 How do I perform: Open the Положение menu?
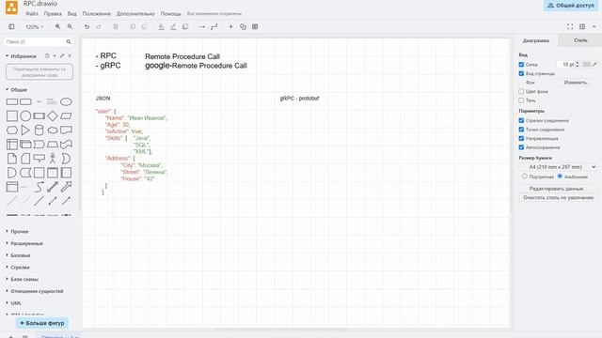pos(96,13)
